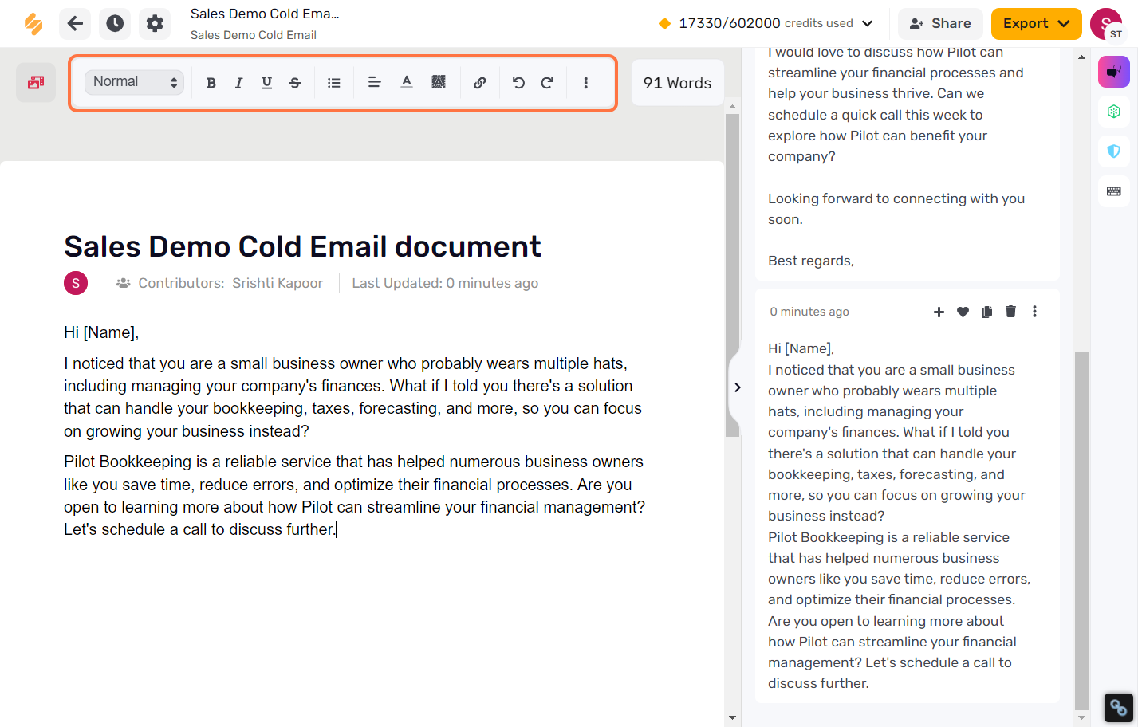Click the "Sales Demo Cold Email document" heading
The width and height of the screenshot is (1138, 727).
pos(302,246)
